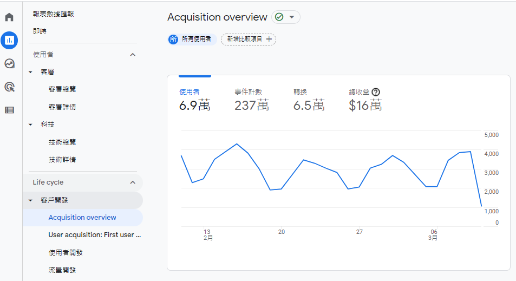
Task: Open 使用者開發 report
Action: [x=66, y=253]
